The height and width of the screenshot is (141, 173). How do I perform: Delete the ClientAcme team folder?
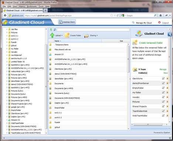pos(167,79)
